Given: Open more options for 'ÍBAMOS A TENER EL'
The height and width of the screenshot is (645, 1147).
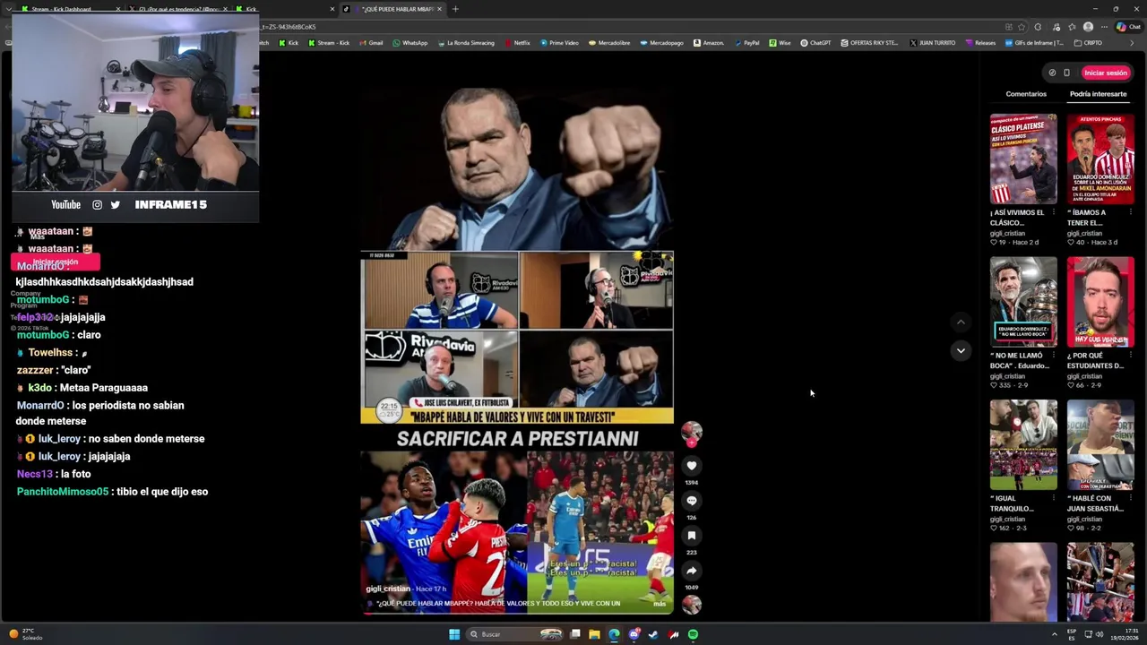Looking at the screenshot, I should [x=1130, y=212].
